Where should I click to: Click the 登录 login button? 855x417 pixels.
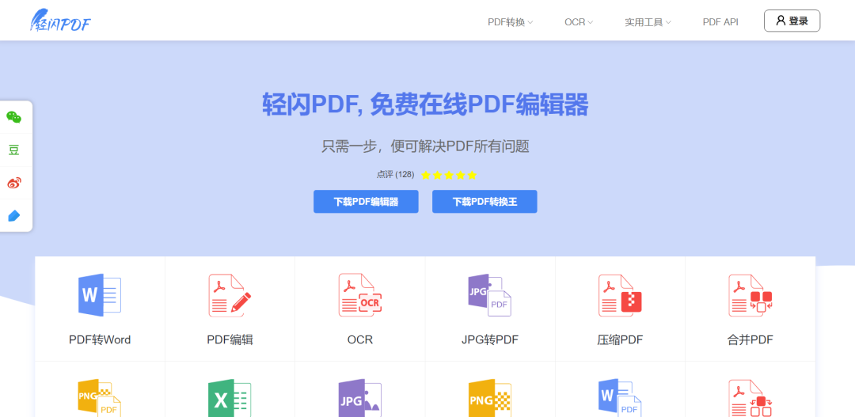coord(792,21)
